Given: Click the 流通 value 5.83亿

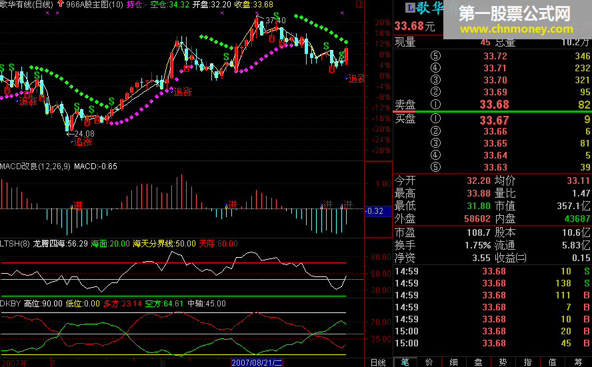Looking at the screenshot, I should [x=576, y=246].
